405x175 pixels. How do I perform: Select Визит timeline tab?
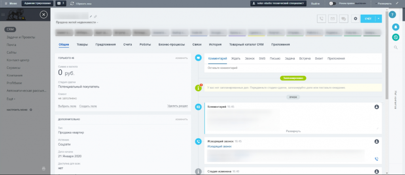coord(319,59)
